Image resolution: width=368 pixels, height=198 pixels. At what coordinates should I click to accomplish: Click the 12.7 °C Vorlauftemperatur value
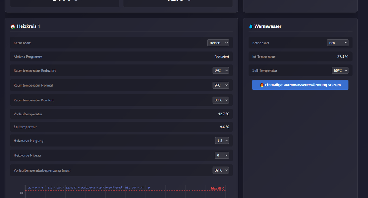(224, 114)
